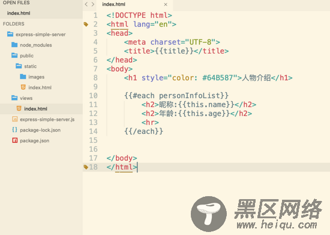Switch to the index.html editor tab
The image size is (330, 235).
[x=134, y=4]
